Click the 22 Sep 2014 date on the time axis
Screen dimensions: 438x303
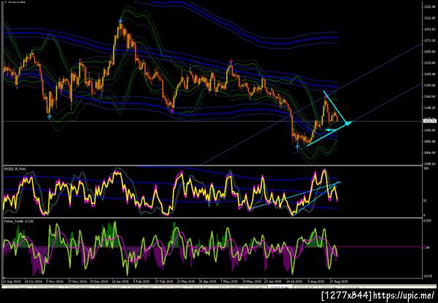pos(12,281)
